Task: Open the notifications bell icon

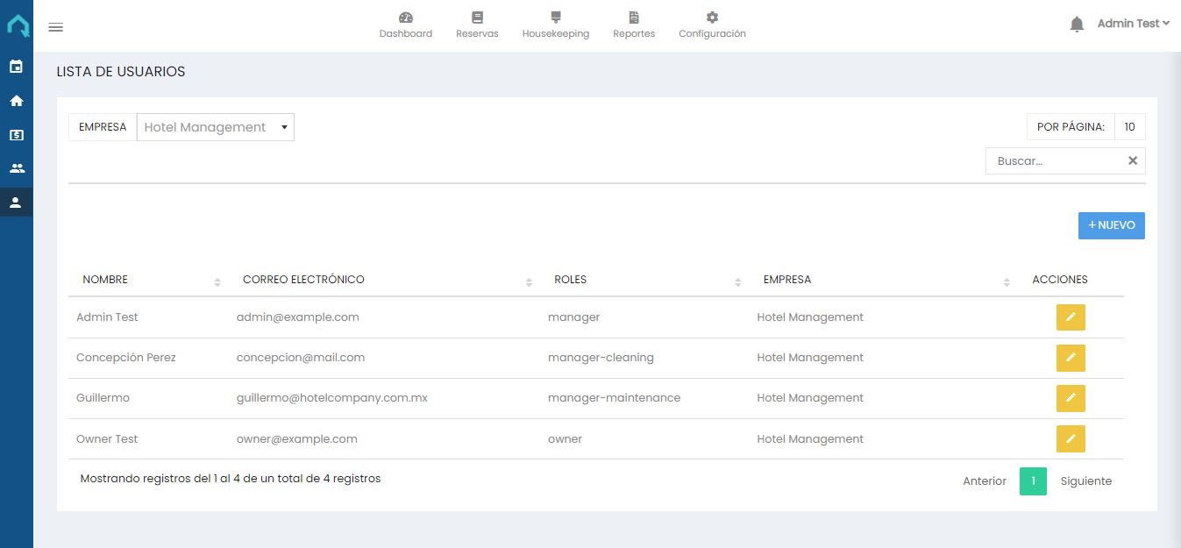Action: (1076, 24)
